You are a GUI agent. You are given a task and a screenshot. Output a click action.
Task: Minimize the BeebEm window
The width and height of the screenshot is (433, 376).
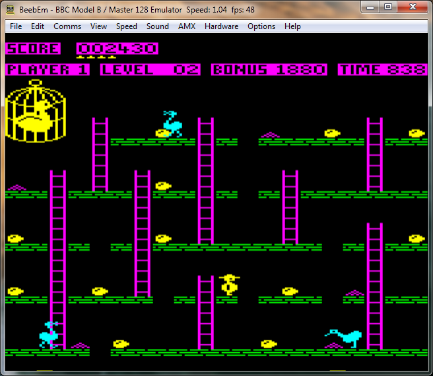370,7
